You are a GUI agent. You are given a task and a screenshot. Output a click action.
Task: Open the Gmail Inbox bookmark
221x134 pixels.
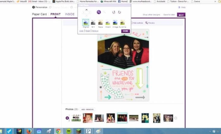[x=39, y=1]
